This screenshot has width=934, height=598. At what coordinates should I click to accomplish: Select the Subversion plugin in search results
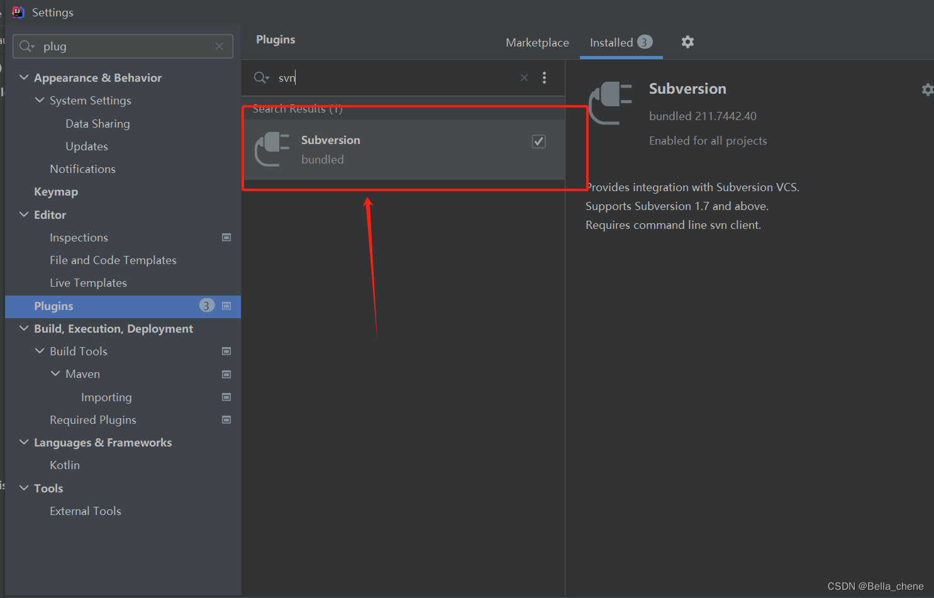(404, 150)
